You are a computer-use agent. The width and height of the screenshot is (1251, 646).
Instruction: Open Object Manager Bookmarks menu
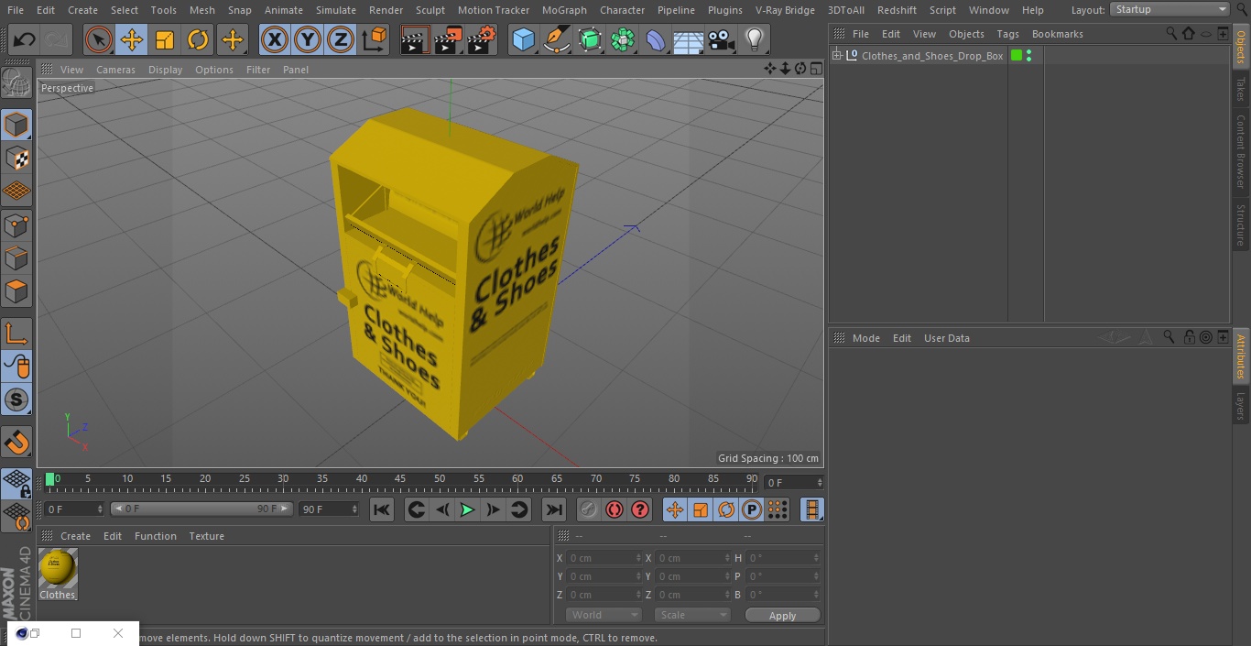tap(1057, 34)
